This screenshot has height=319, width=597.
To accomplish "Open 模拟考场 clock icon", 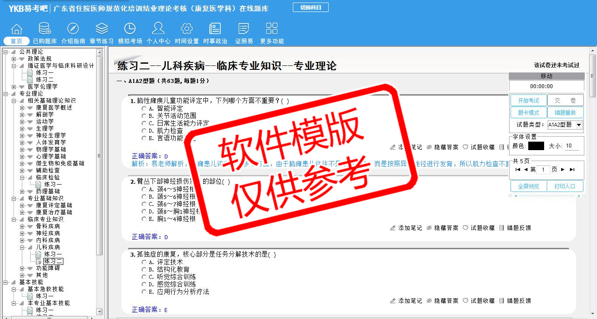I will [x=130, y=29].
